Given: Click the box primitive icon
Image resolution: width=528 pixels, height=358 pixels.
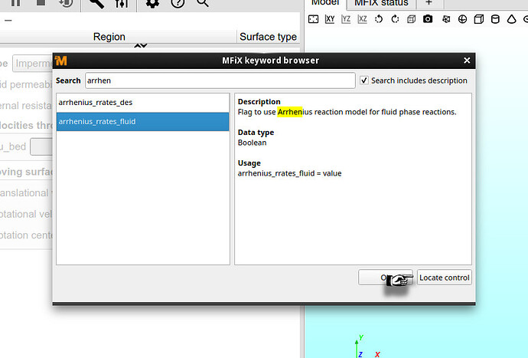Looking at the screenshot, I should pos(479,19).
